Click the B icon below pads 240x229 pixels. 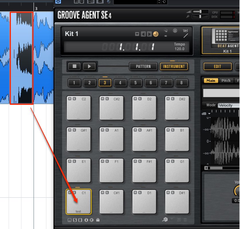click(x=80, y=220)
